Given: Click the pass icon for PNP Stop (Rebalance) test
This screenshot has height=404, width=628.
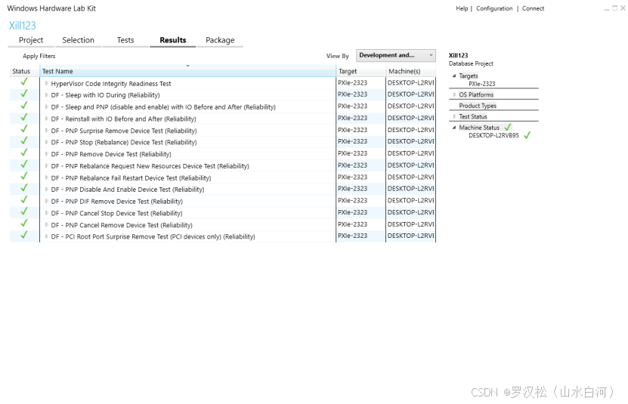Looking at the screenshot, I should coord(24,140).
